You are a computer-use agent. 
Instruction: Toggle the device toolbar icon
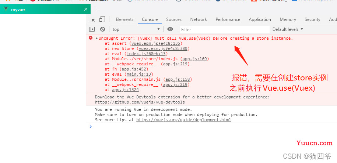point(102,19)
